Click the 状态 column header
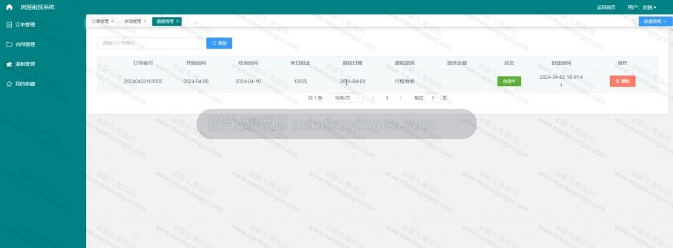Image resolution: width=673 pixels, height=248 pixels. point(509,63)
